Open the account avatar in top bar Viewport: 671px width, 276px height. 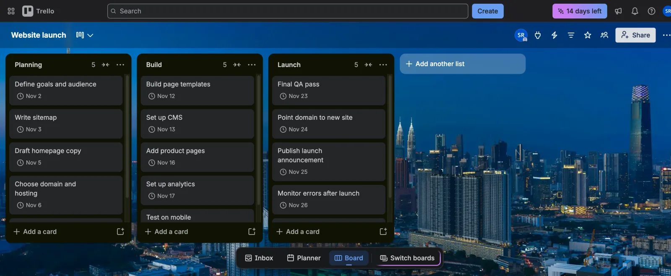[667, 11]
